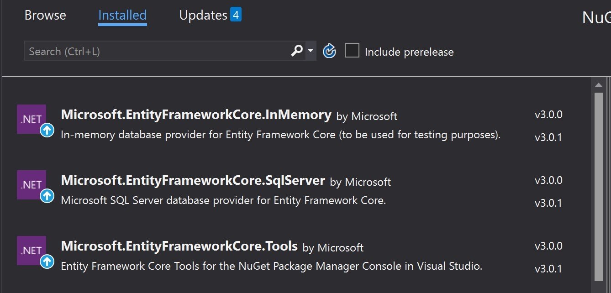The width and height of the screenshot is (611, 293).
Task: Enable the Include prerelease checkbox
Action: [x=352, y=51]
